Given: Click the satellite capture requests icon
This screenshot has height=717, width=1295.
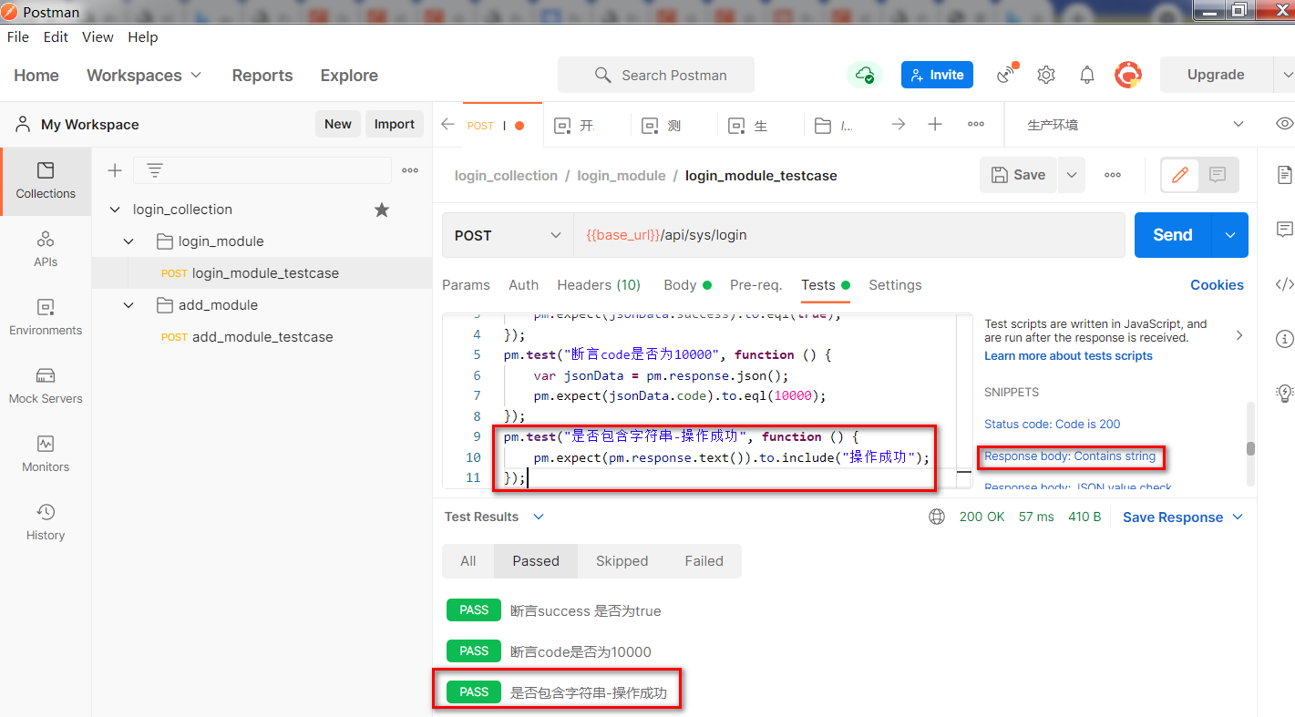Looking at the screenshot, I should tap(1006, 75).
